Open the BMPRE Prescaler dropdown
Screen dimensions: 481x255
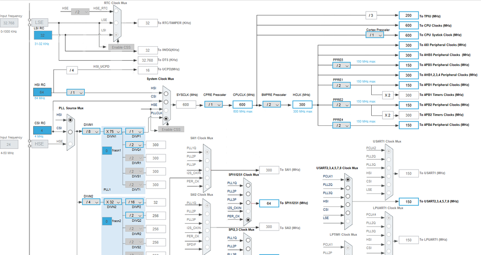coord(271,105)
